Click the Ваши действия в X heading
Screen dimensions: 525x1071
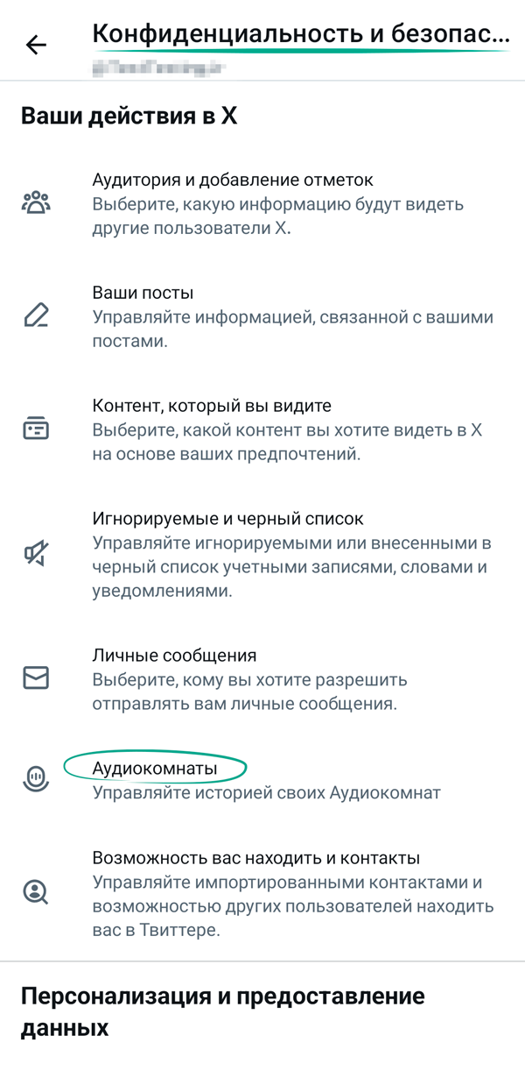[129, 117]
